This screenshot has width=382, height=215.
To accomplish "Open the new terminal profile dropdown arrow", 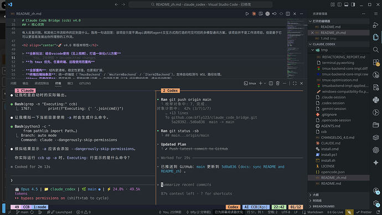I will pyautogui.click(x=265, y=83).
